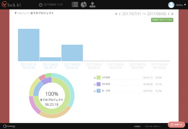188x129 pixels.
Task: Open the プライバシーポリシー footer link
Action: point(153,127)
